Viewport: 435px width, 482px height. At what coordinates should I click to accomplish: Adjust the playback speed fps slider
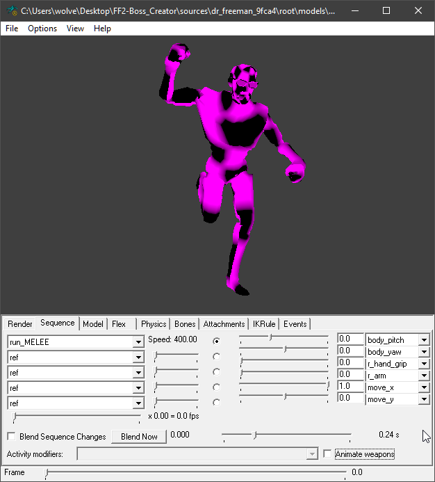[x=76, y=417]
